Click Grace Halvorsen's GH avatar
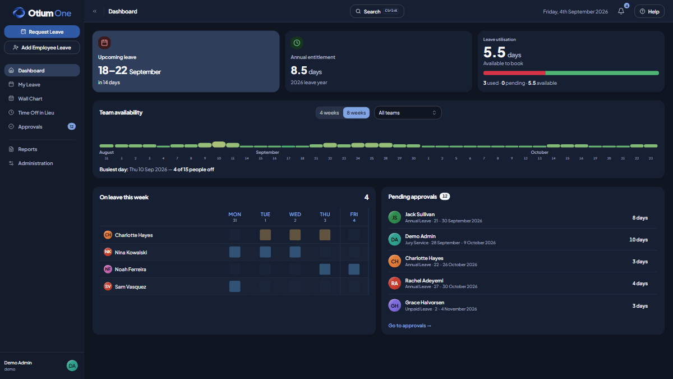Image resolution: width=673 pixels, height=379 pixels. (x=395, y=305)
